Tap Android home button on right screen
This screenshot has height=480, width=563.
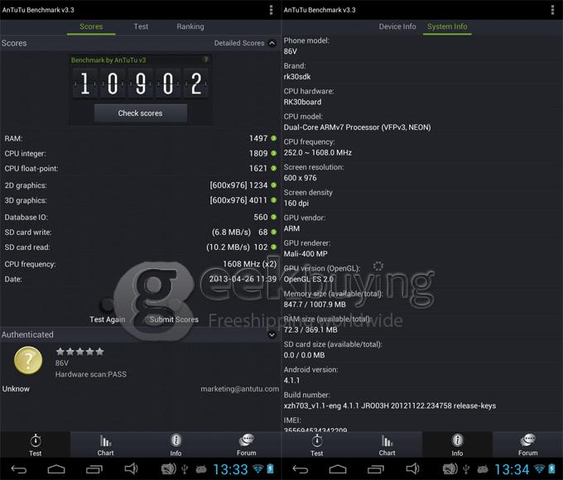[338, 469]
